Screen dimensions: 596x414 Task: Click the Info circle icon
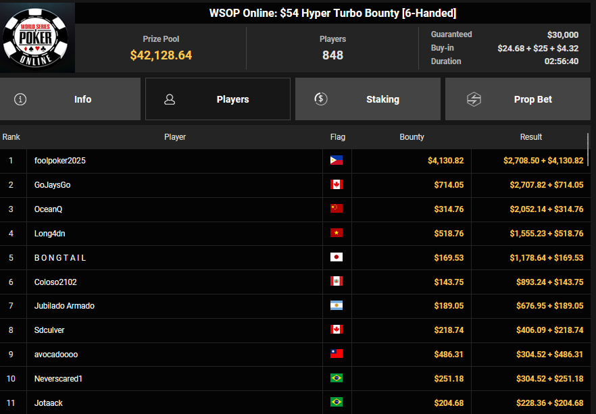coord(20,99)
